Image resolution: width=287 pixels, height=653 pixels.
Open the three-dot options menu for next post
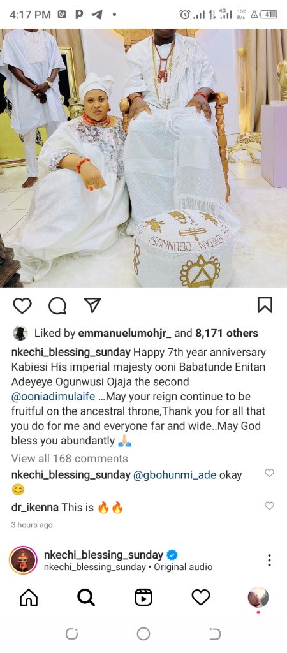click(270, 560)
